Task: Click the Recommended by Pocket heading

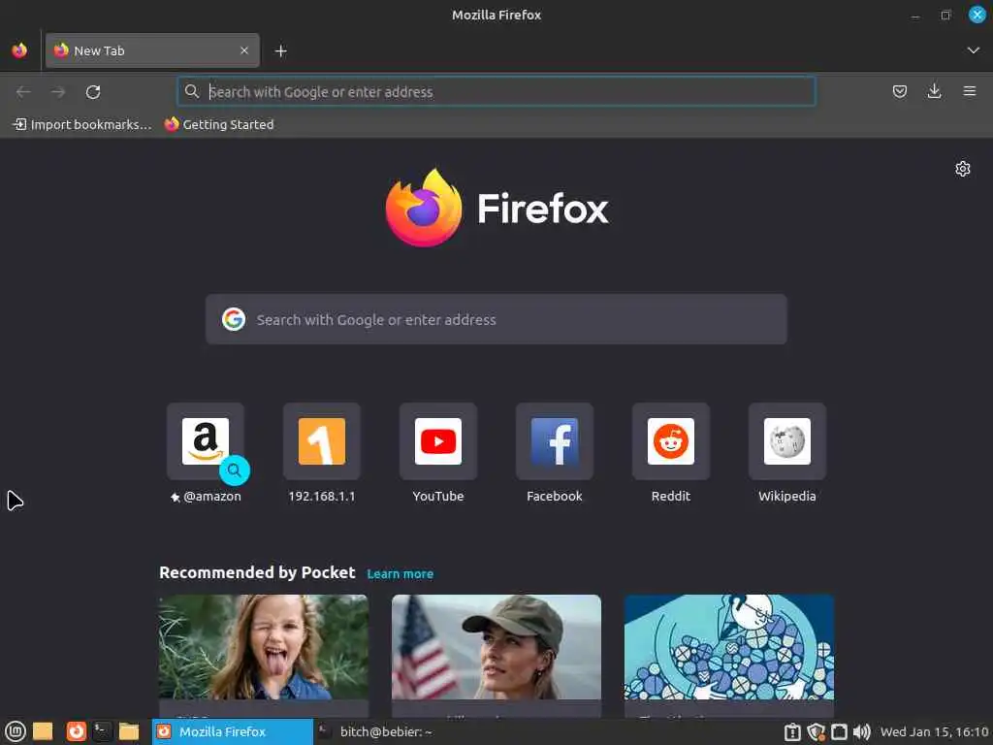Action: pyautogui.click(x=257, y=572)
